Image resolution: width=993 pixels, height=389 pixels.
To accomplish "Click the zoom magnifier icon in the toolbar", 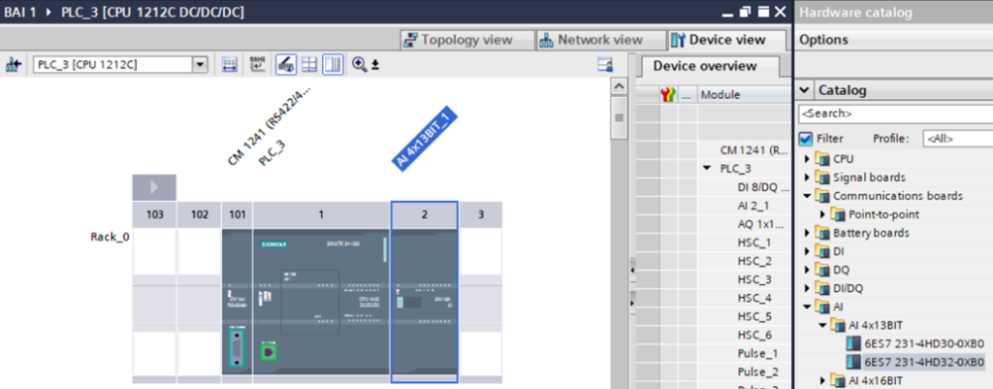I will 359,64.
